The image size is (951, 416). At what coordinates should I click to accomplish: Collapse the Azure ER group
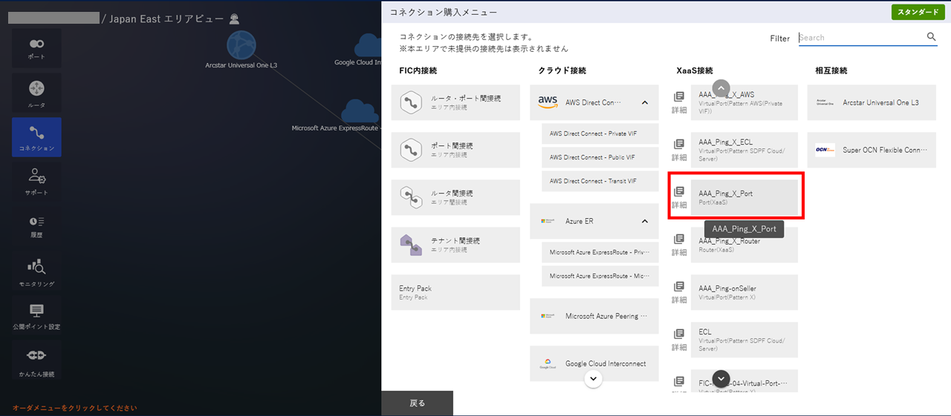644,221
